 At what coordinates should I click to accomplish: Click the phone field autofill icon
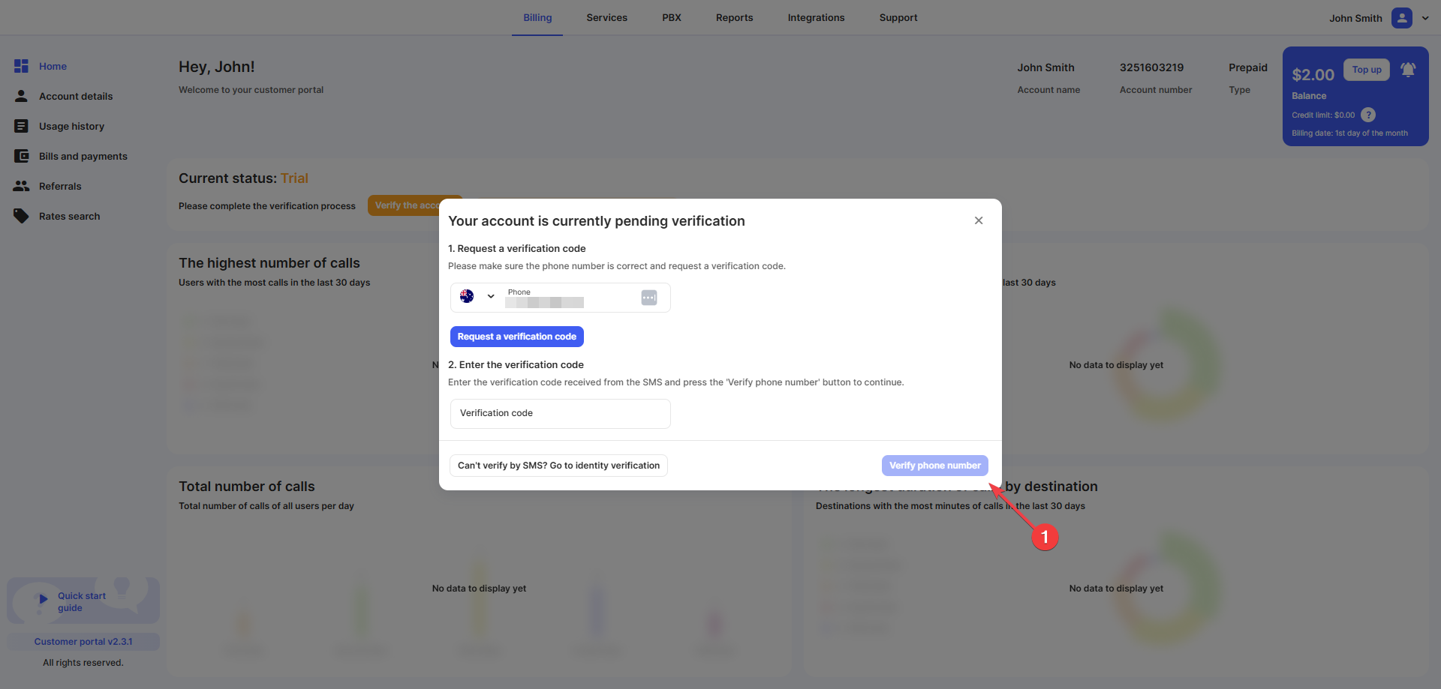pyautogui.click(x=649, y=298)
